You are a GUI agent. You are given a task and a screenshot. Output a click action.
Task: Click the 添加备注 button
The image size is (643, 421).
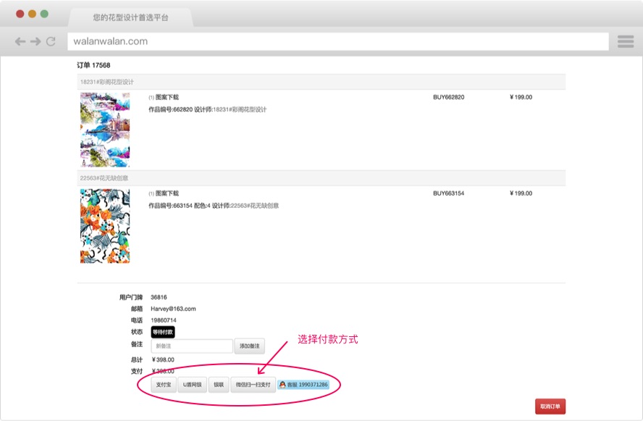(249, 346)
